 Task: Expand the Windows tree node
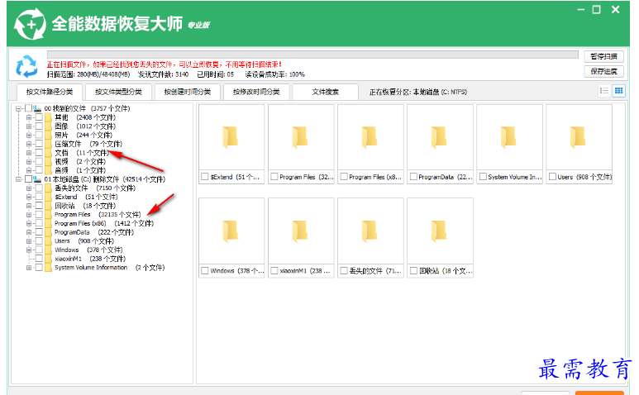pos(29,250)
